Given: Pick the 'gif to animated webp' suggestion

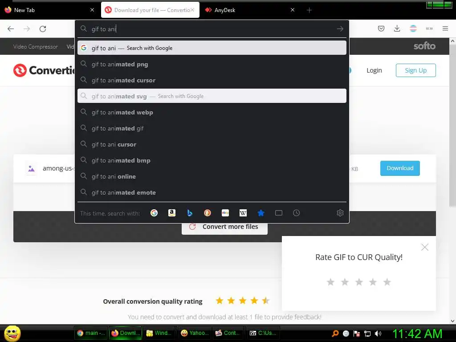Looking at the screenshot, I should (212, 112).
